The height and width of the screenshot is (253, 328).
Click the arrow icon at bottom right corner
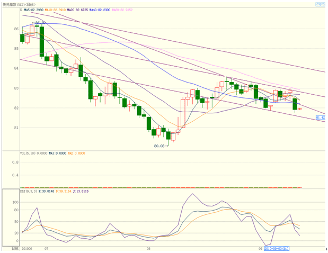(x=326, y=249)
